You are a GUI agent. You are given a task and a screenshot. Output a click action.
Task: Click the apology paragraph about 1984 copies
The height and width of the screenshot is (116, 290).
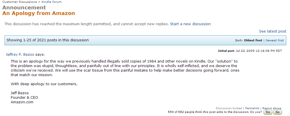[124, 68]
